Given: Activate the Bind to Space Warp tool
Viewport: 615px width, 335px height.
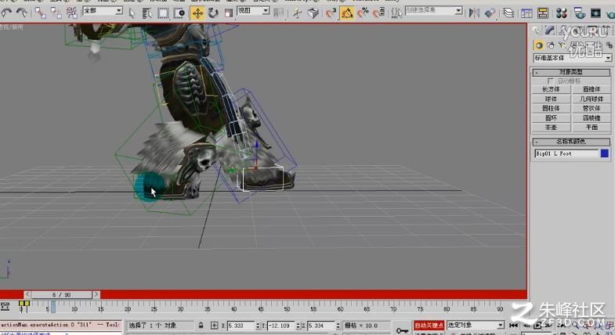Looking at the screenshot, I should [x=72, y=13].
